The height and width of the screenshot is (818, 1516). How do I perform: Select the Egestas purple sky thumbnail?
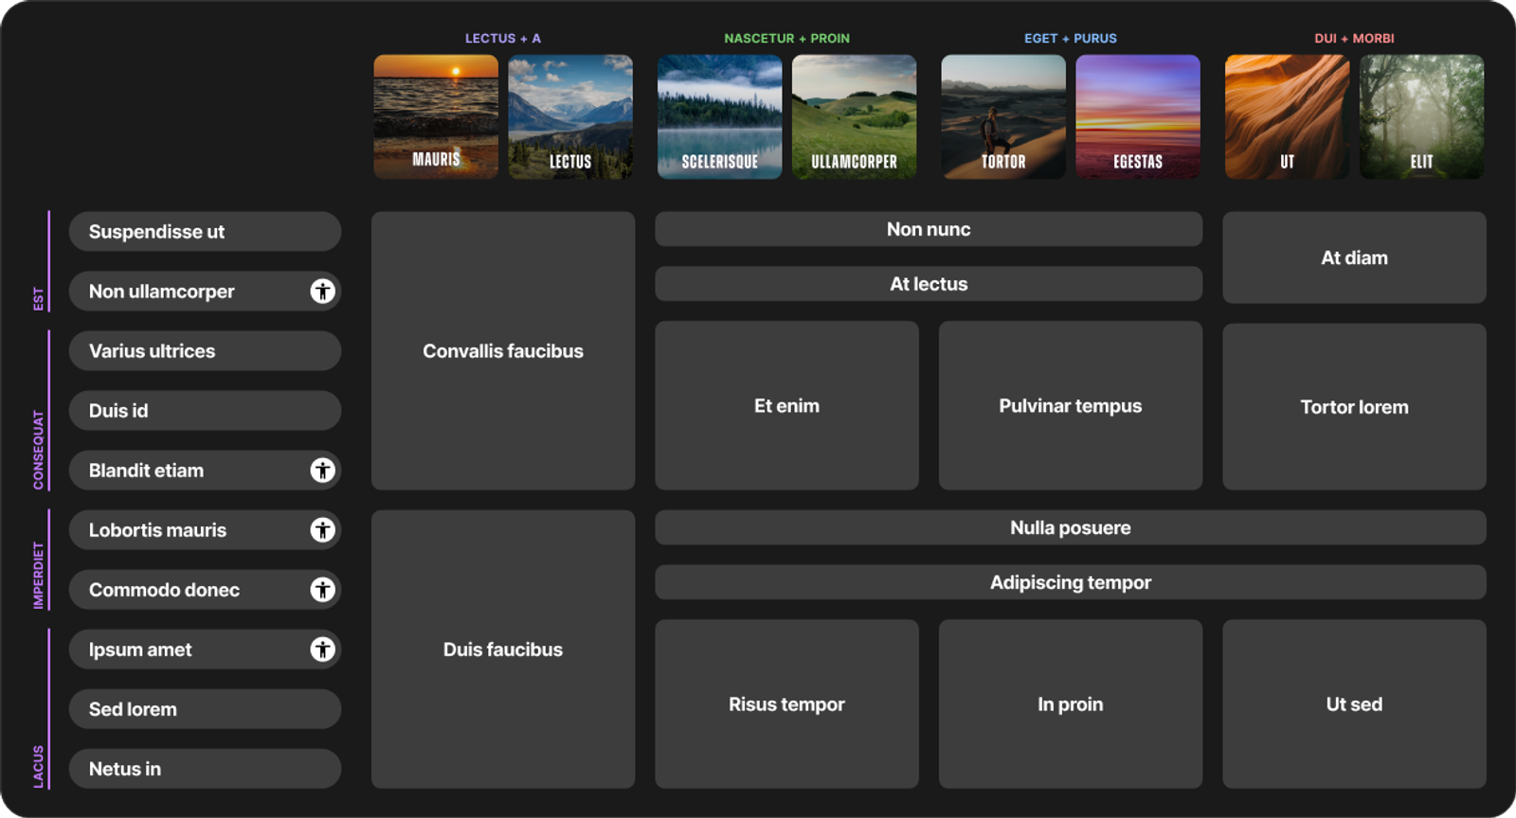point(1138,116)
